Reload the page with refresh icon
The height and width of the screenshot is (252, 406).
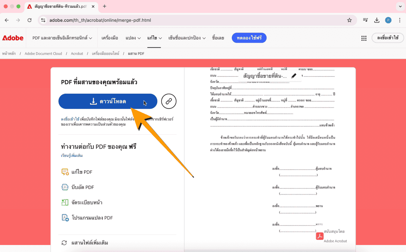[30, 20]
